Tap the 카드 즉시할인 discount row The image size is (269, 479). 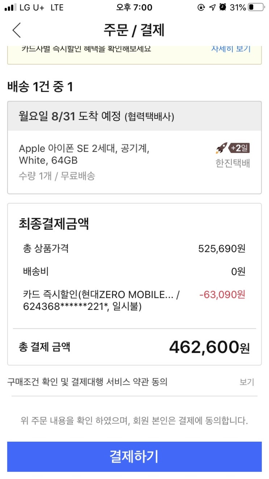[134, 301]
